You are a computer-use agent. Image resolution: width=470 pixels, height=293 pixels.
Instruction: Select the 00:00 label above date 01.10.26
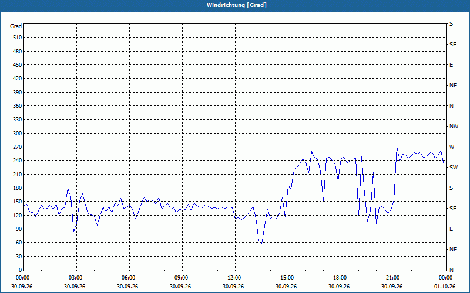click(446, 278)
